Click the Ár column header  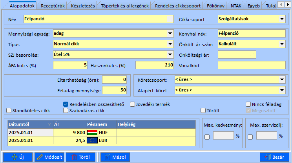click(x=69, y=124)
